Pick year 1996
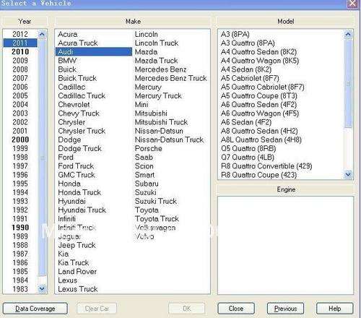The image size is (361, 318). point(20,175)
